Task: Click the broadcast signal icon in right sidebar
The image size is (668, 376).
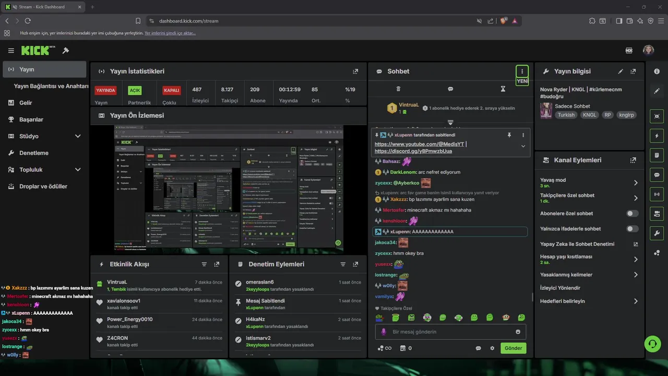Action: [x=657, y=194]
